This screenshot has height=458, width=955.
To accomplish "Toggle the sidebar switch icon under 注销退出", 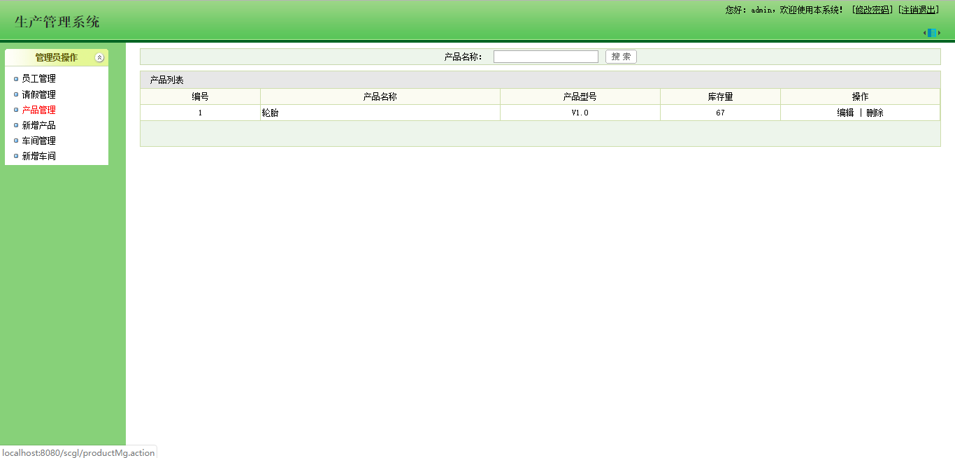I will pyautogui.click(x=932, y=33).
